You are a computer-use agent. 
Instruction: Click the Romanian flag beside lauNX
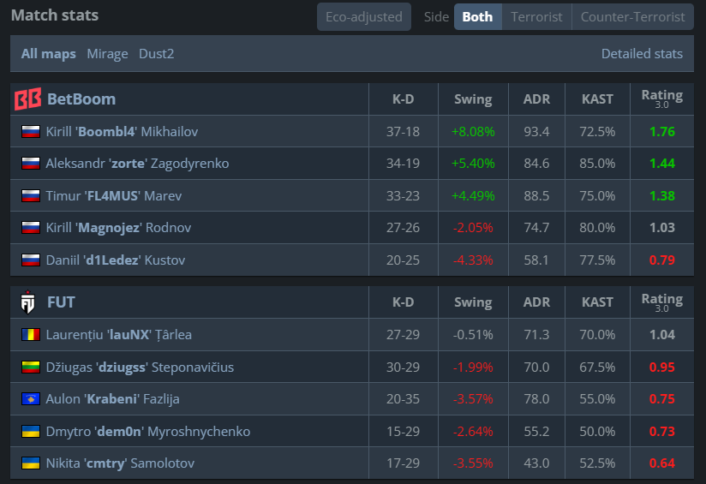click(x=31, y=335)
